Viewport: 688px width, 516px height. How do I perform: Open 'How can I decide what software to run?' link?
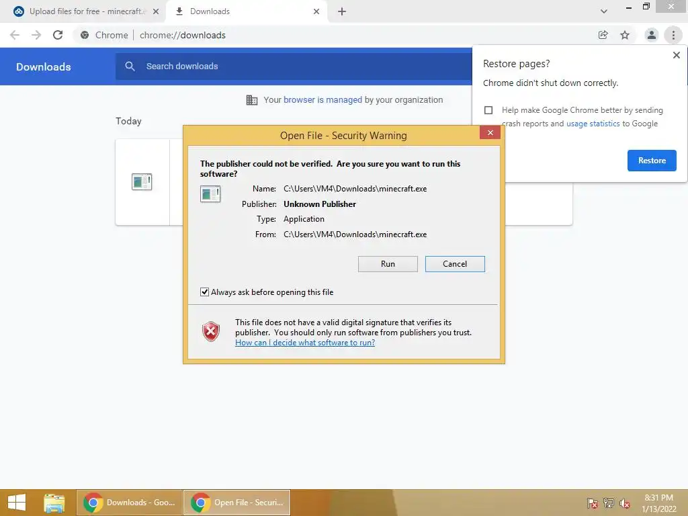click(305, 342)
